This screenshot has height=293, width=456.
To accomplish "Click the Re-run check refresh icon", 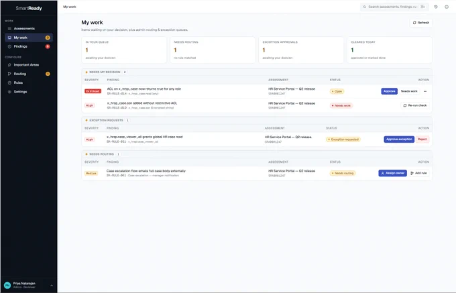I will (x=405, y=105).
